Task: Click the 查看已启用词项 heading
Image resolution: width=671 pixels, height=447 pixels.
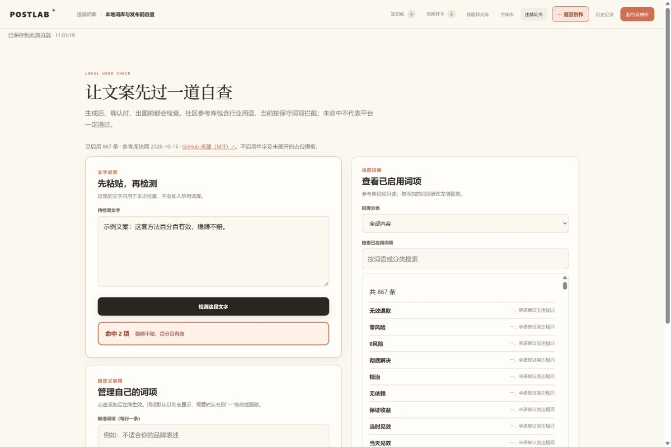Action: pyautogui.click(x=392, y=182)
